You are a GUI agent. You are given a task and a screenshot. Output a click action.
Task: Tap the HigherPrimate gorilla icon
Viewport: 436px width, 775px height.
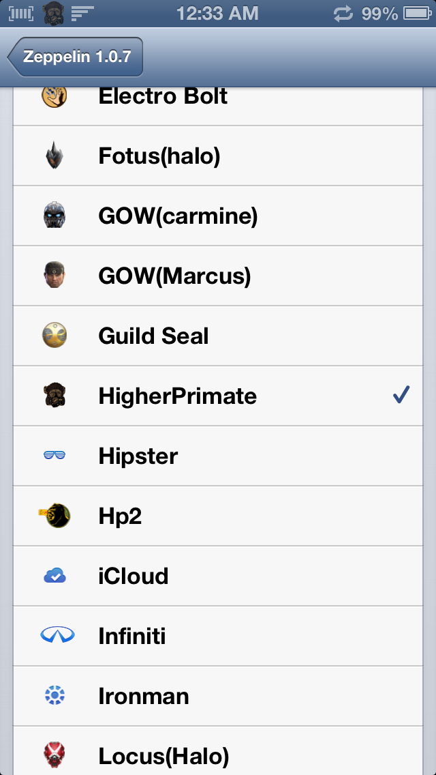point(54,396)
